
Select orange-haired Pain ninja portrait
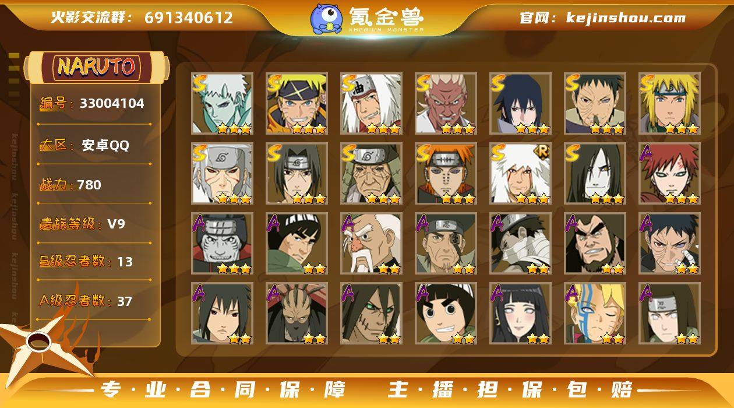click(446, 173)
